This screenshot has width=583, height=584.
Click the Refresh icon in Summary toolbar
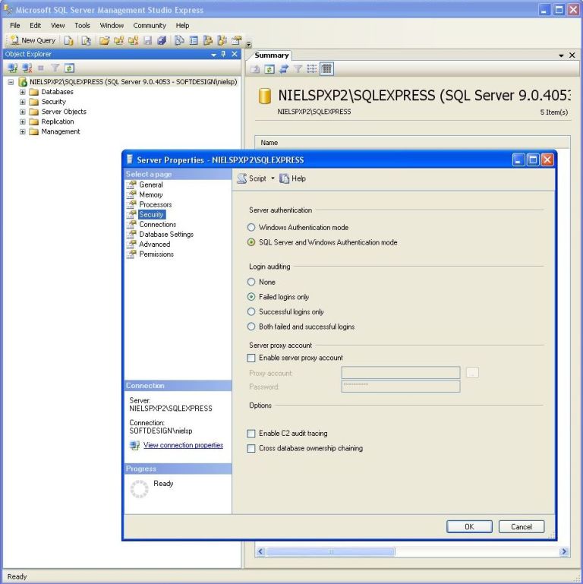[x=269, y=69]
